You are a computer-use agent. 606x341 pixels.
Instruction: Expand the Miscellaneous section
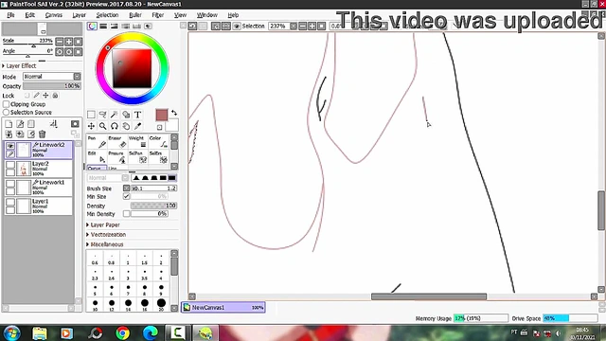104,244
